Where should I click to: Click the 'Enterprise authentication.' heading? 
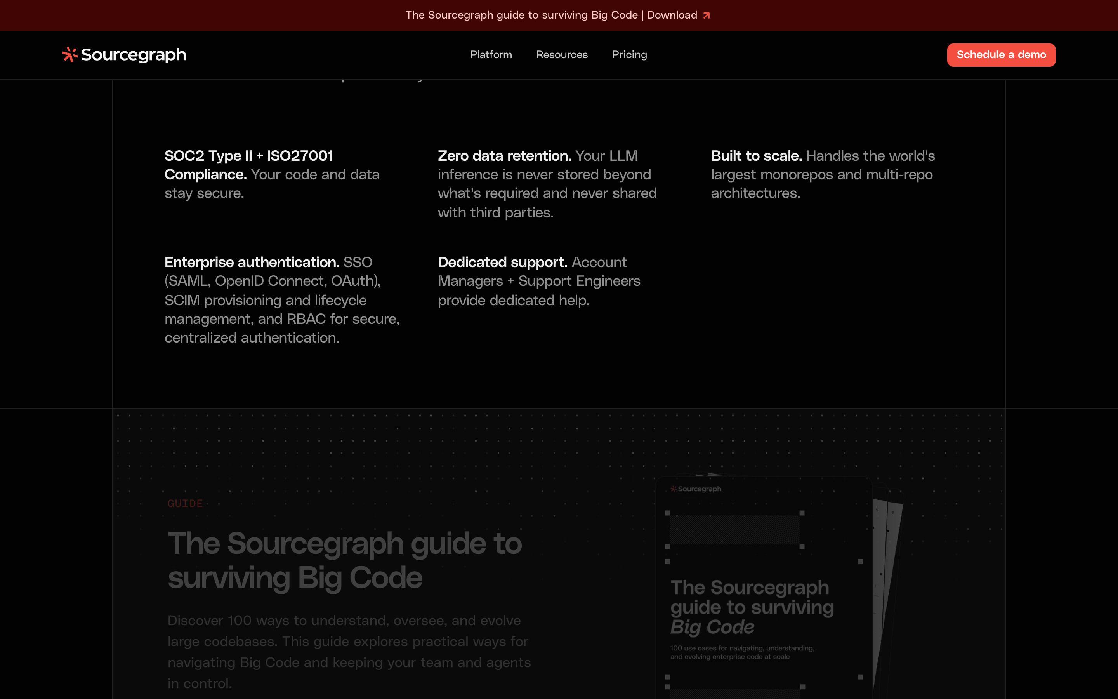coord(252,262)
